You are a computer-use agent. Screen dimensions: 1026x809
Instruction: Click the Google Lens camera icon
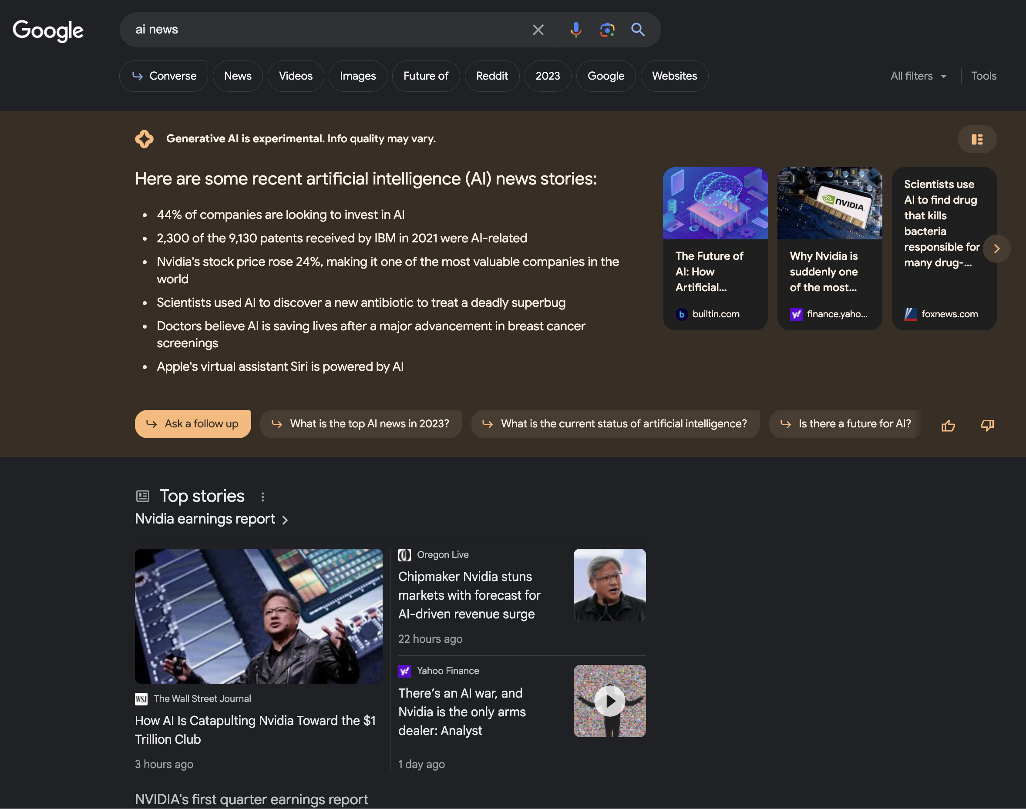point(607,28)
